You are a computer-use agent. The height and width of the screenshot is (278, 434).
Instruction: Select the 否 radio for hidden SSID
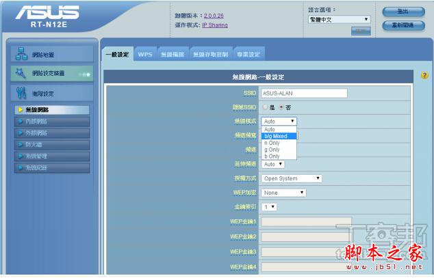click(281, 107)
